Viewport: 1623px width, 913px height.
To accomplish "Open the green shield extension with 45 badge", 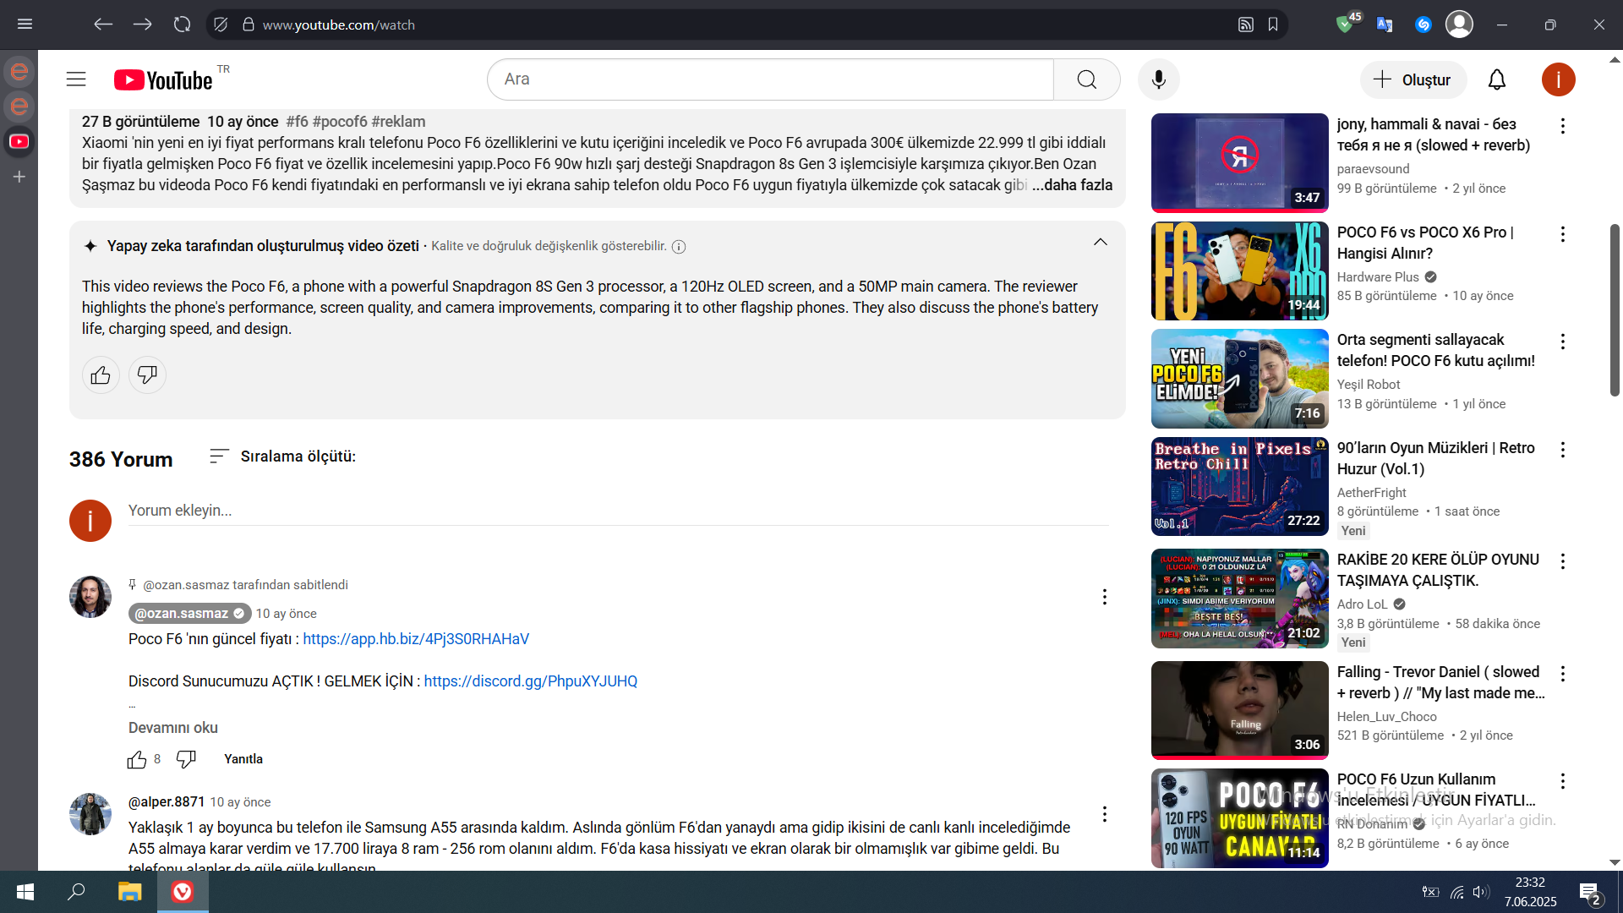I will coord(1347,23).
